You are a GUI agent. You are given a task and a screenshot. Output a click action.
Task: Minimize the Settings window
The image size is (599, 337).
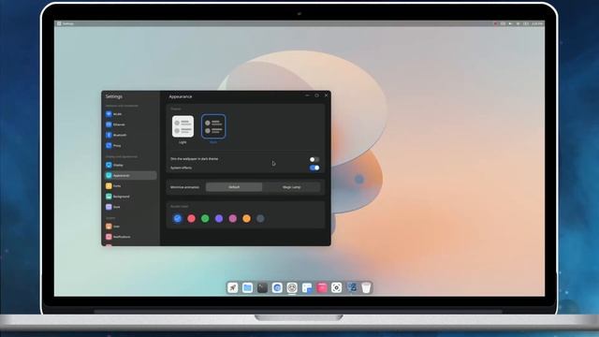[x=307, y=95]
